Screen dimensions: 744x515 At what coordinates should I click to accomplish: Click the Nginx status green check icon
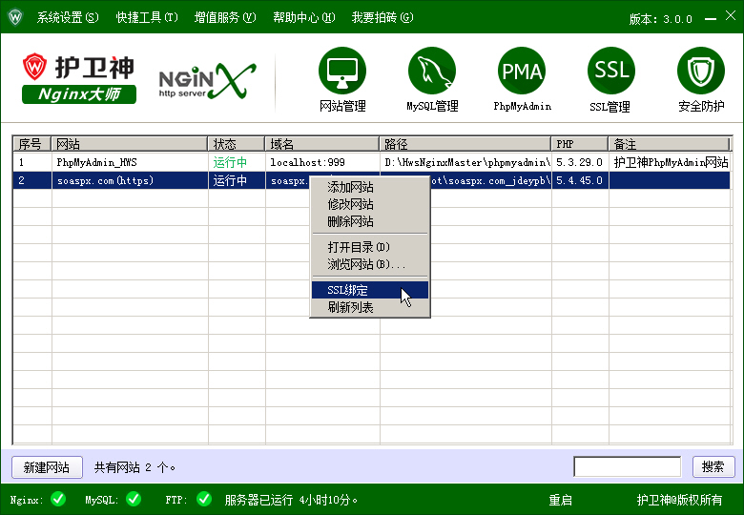pos(58,499)
